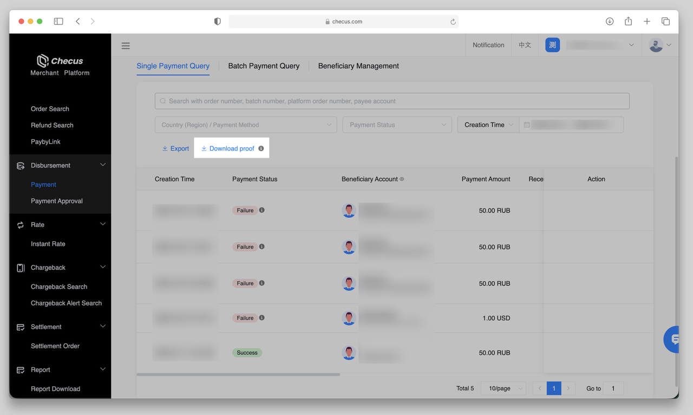Viewport: 693px width, 415px height.
Task: Click info icon next to first Failure status
Action: click(262, 210)
